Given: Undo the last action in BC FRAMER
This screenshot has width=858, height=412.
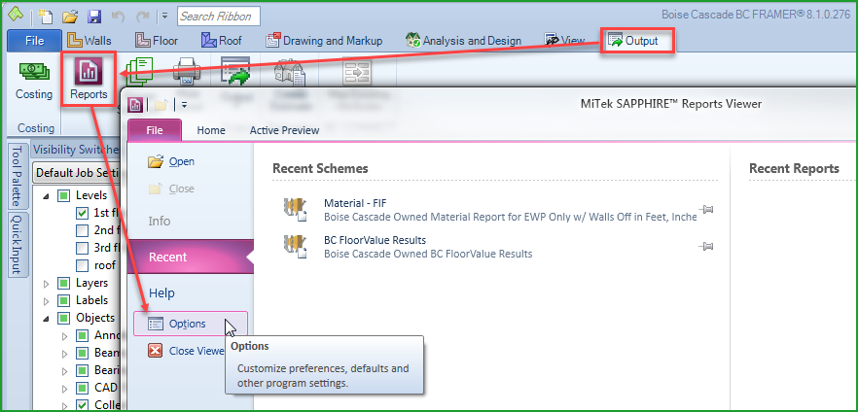Looking at the screenshot, I should 118,17.
